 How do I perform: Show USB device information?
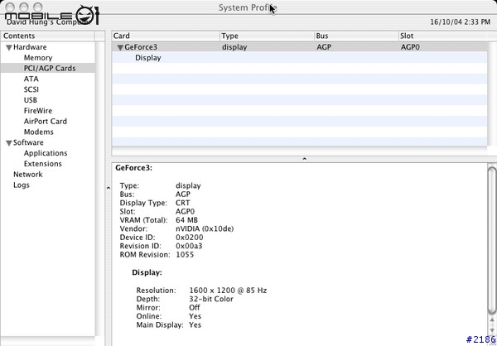[x=31, y=100]
